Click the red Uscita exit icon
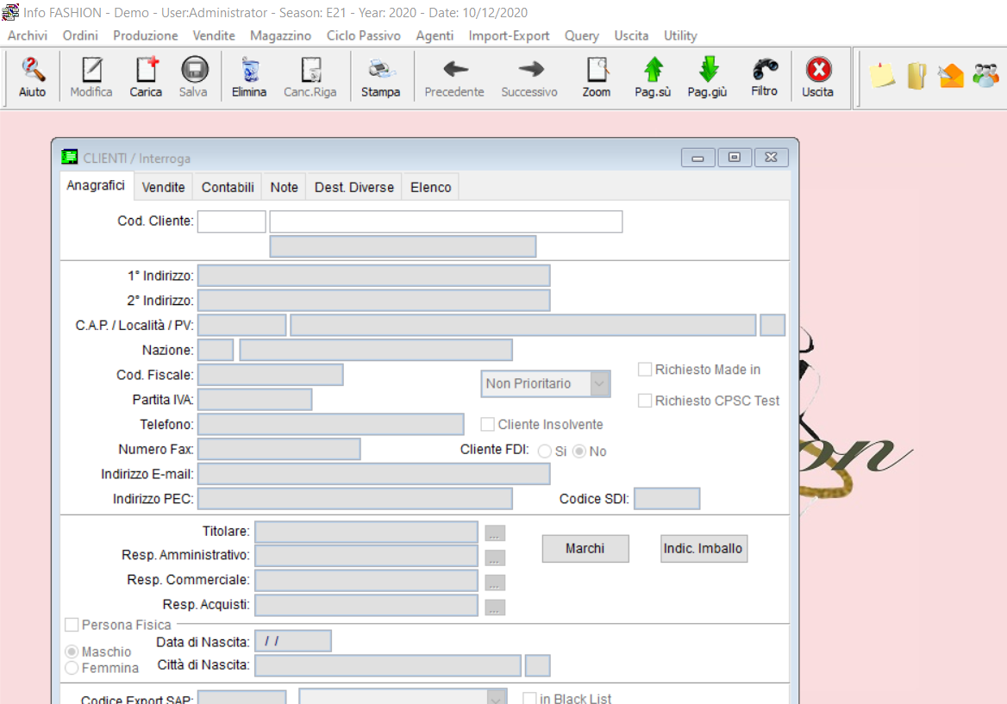 coord(817,76)
